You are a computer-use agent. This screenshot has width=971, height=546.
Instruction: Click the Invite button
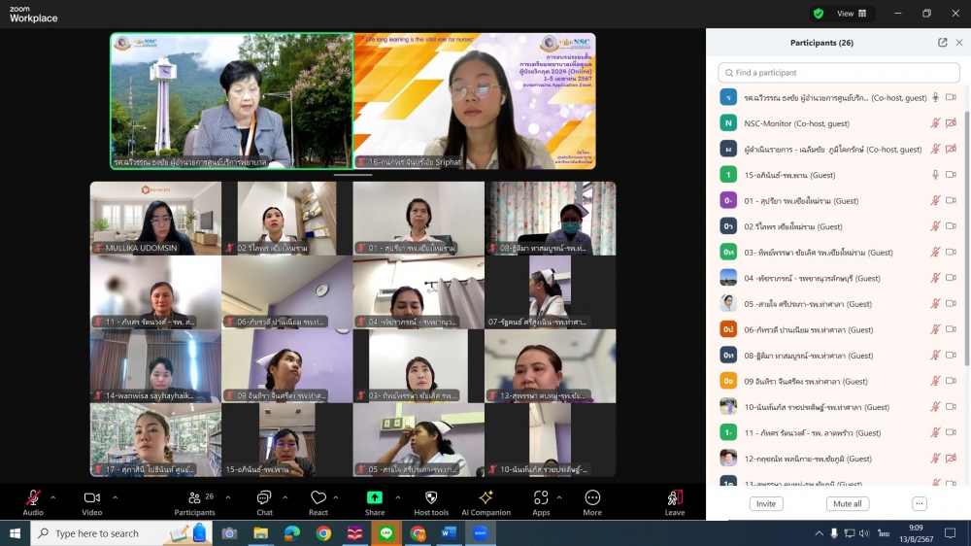(766, 504)
